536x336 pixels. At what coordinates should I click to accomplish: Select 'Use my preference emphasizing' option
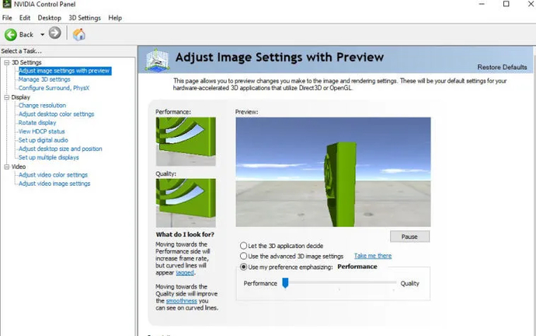click(x=244, y=267)
